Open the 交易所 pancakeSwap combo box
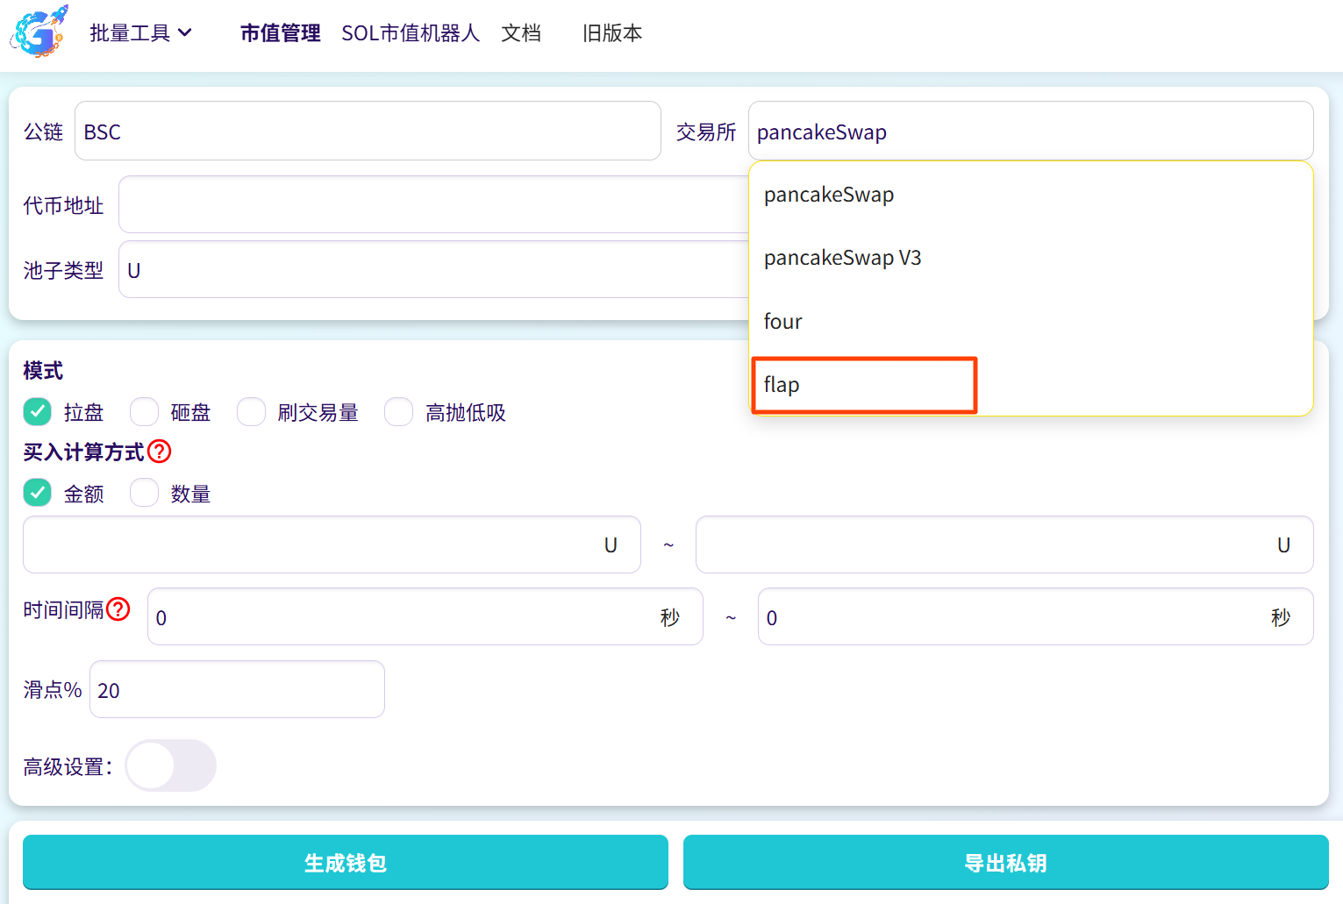 [x=1030, y=132]
